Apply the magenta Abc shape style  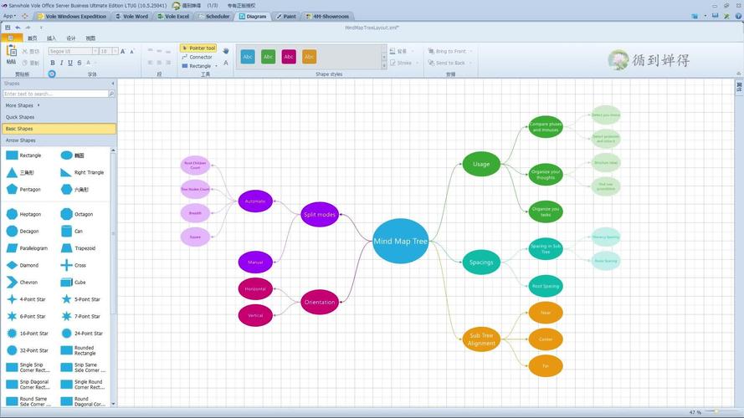[289, 57]
